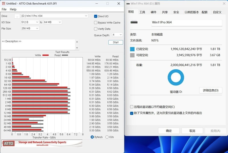Switch to the 配额 tab
This screenshot has height=153, width=228.
coord(205,12)
